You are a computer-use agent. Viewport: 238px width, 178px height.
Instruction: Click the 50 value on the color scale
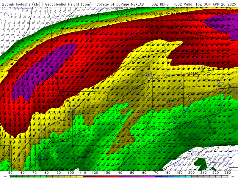[10, 173]
